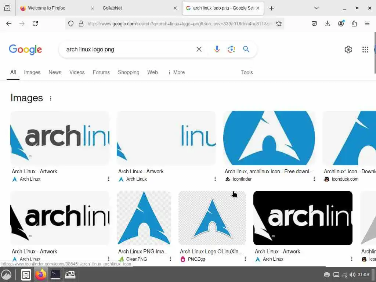Open the Tools search options
Screen dimensions: 376x282
[x=247, y=72]
